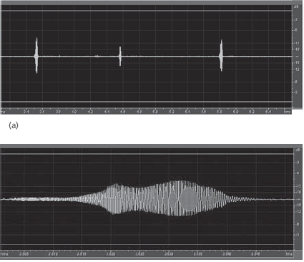This screenshot has width=304, height=262.
Task: Click the 4.0 mark on the upper time ruler
Action: tap(74, 112)
